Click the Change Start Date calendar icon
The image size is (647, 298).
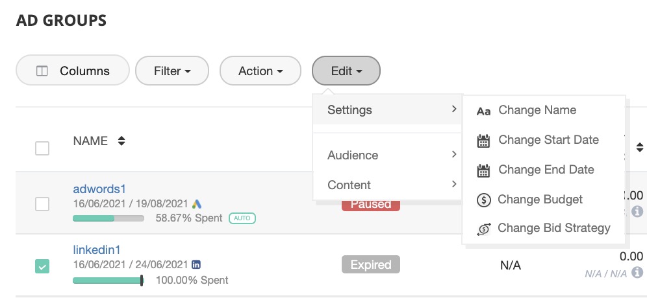click(x=483, y=141)
